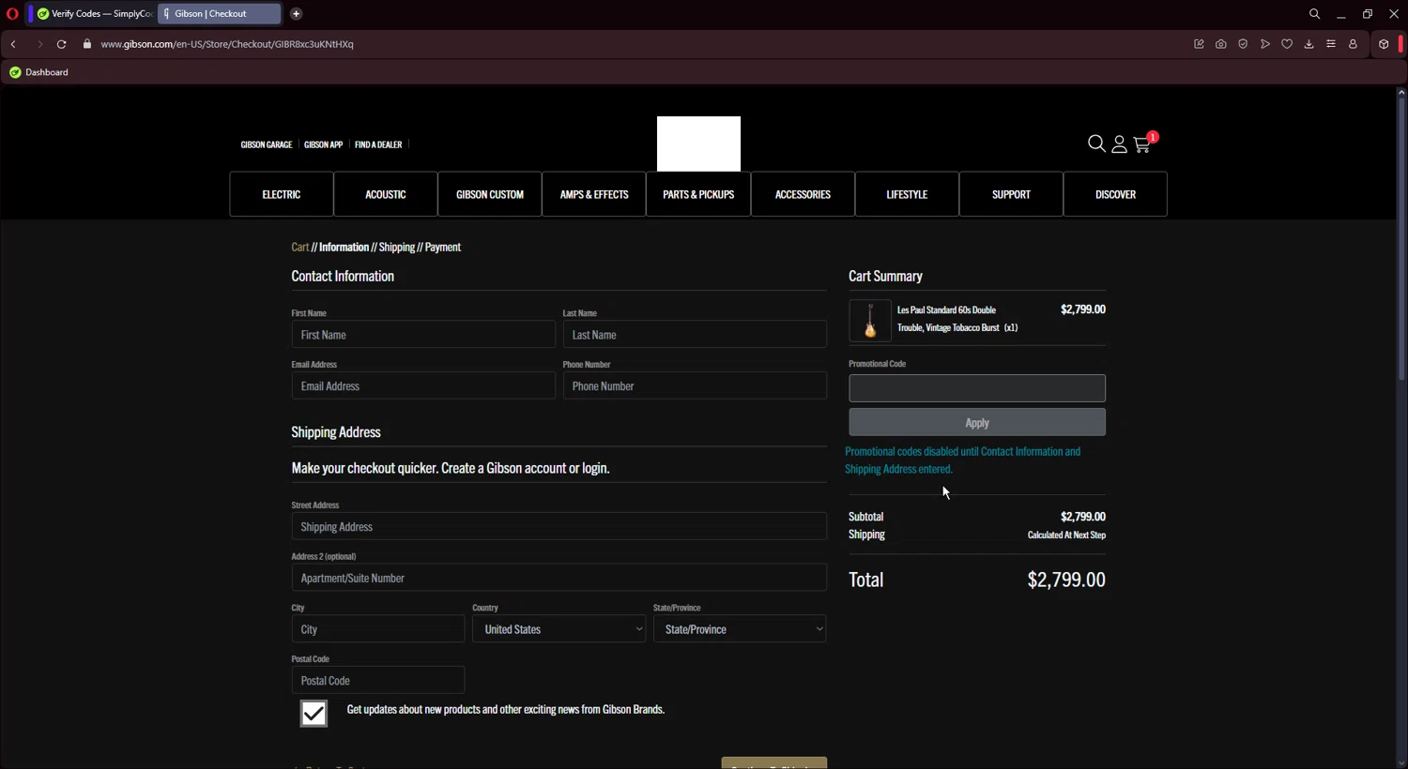Screen dimensions: 1408x769
Task: Open a new tab with the plus button
Action: coord(296,14)
